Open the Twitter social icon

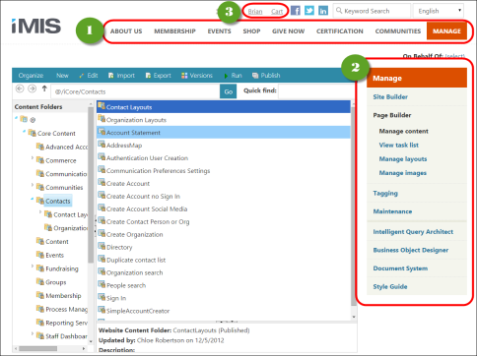coord(309,11)
